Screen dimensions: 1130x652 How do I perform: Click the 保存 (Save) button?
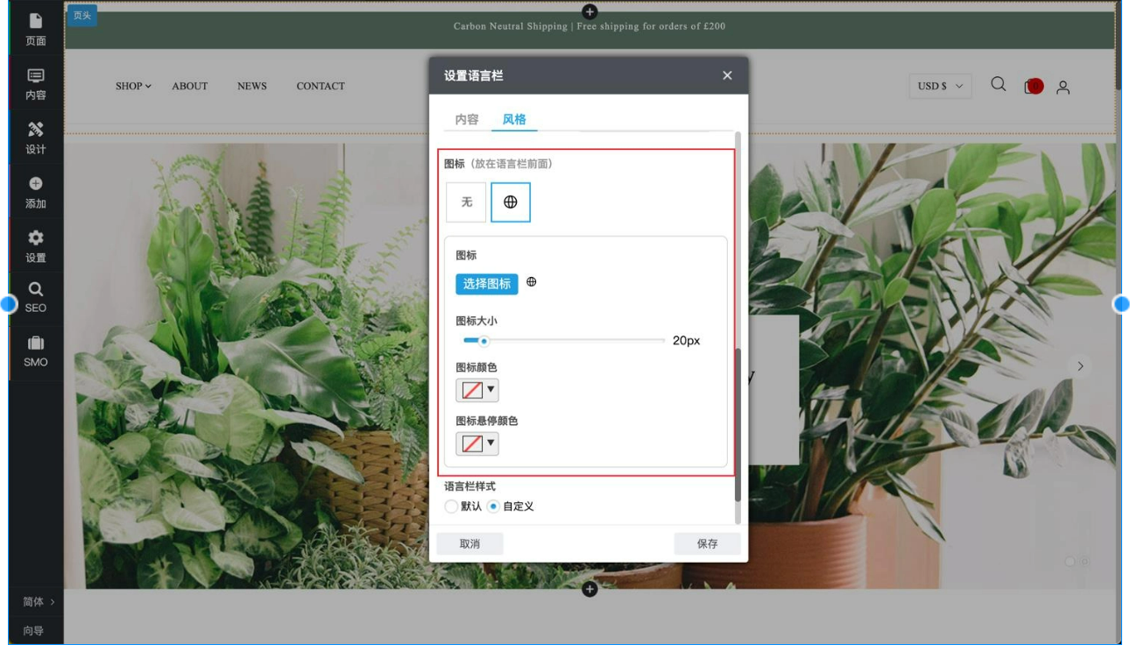[x=707, y=543]
